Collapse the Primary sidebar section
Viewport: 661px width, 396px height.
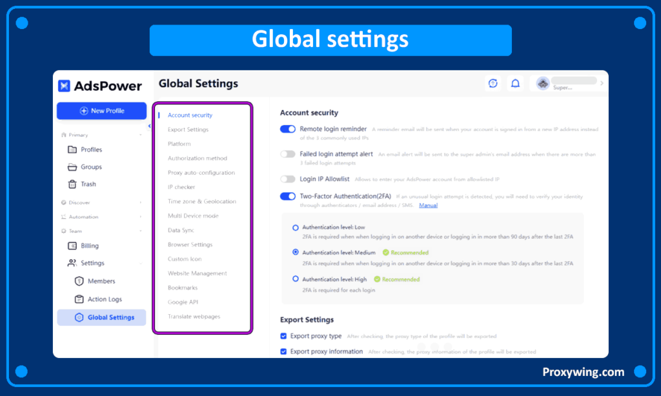[x=141, y=135]
